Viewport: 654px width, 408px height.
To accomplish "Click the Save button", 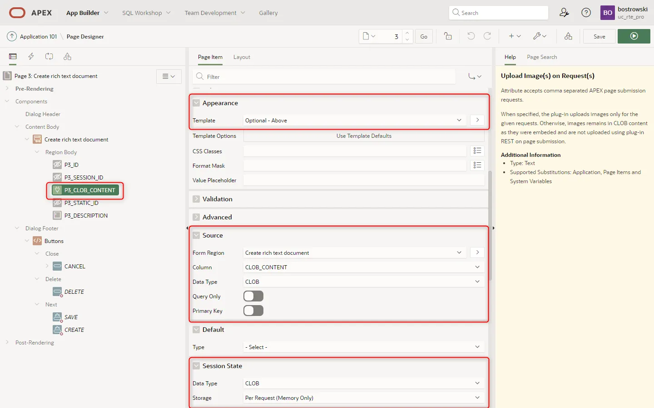I will (599, 36).
